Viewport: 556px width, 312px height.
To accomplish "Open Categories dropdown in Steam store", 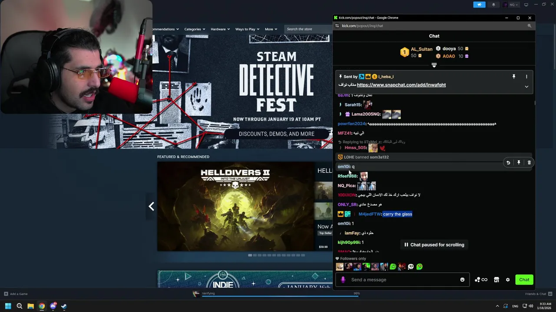I will (195, 29).
